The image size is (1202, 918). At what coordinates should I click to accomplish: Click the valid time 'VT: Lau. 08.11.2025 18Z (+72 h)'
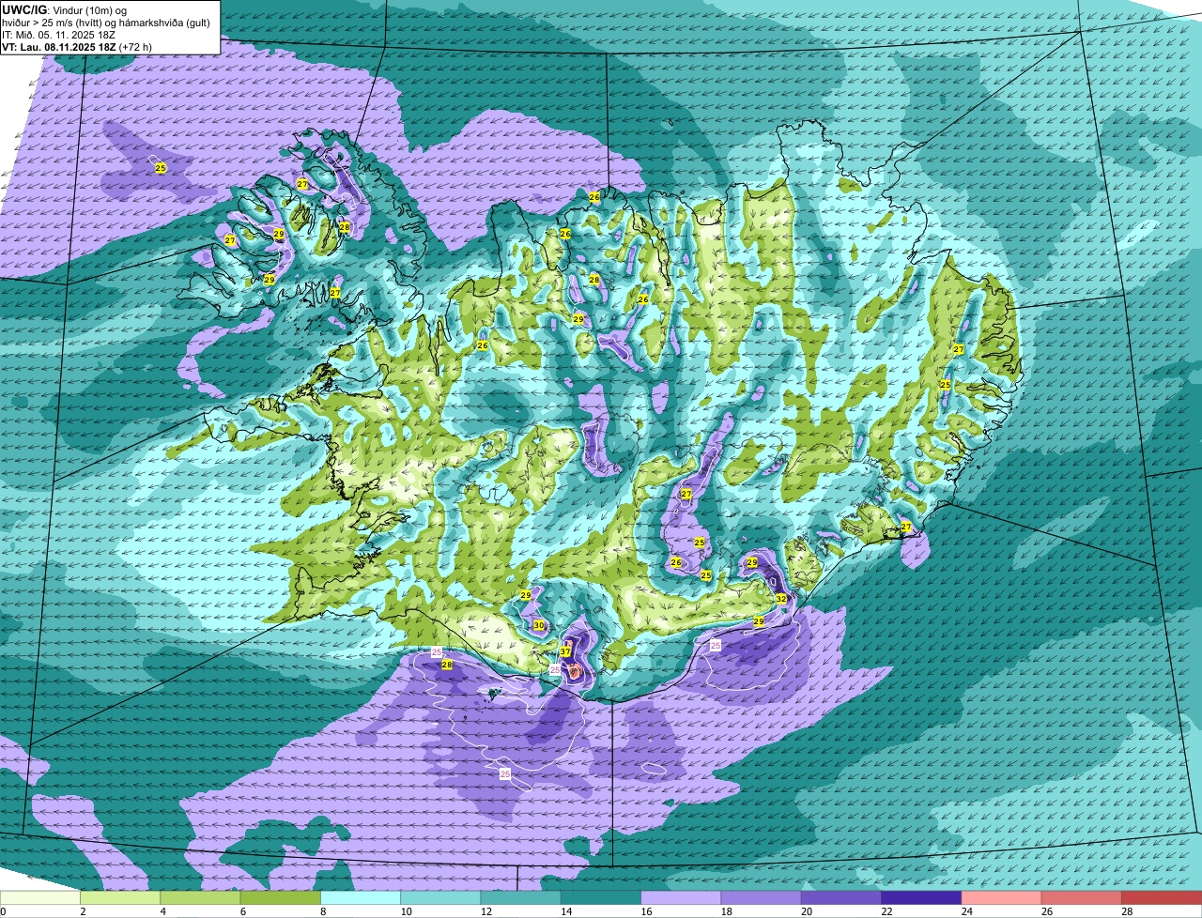pyautogui.click(x=77, y=46)
